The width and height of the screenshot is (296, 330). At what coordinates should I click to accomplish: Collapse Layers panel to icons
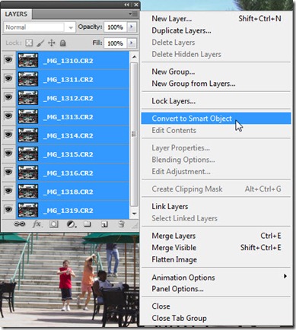click(x=126, y=5)
